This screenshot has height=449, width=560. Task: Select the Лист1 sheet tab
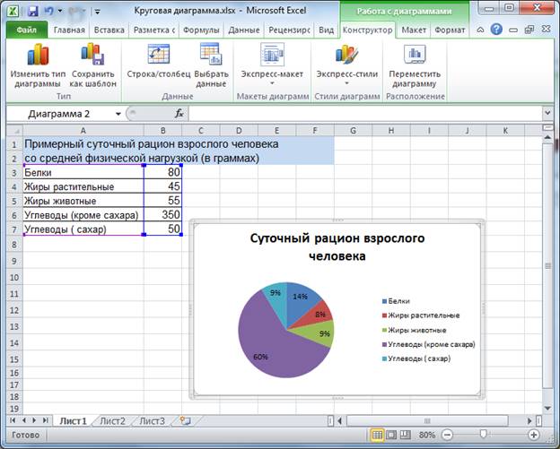pos(74,421)
